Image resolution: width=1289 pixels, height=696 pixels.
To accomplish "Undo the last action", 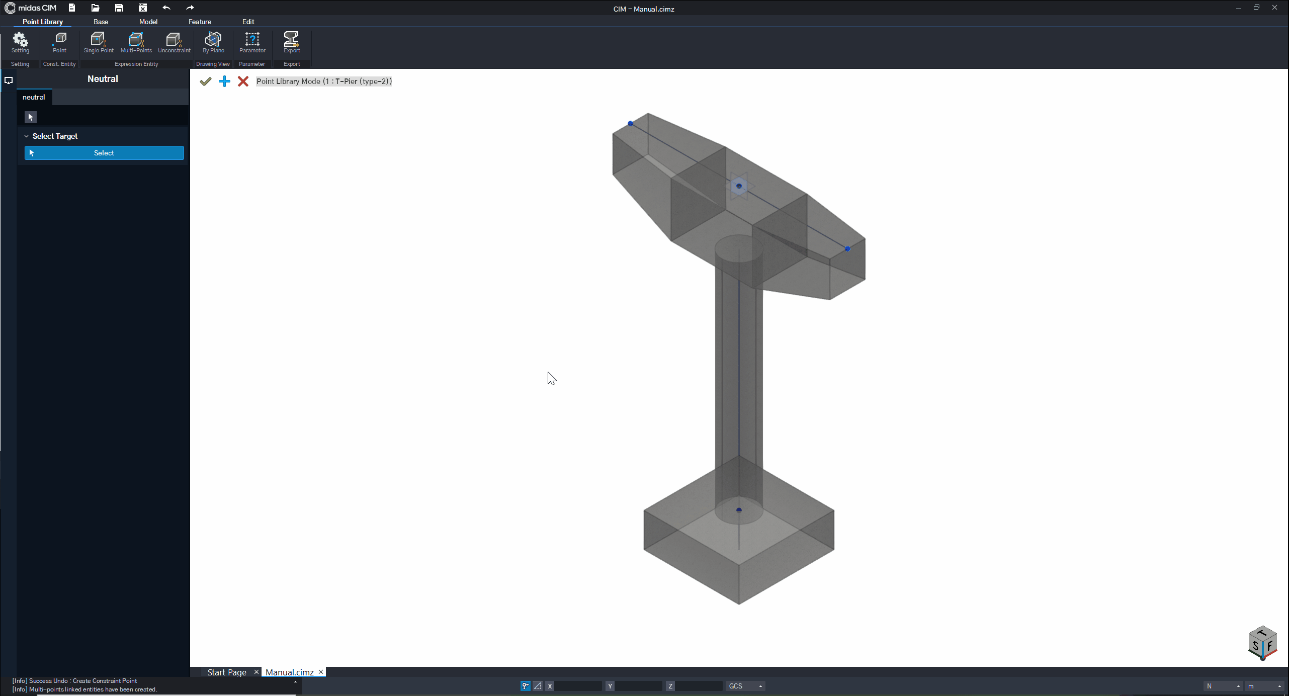I will tap(166, 8).
